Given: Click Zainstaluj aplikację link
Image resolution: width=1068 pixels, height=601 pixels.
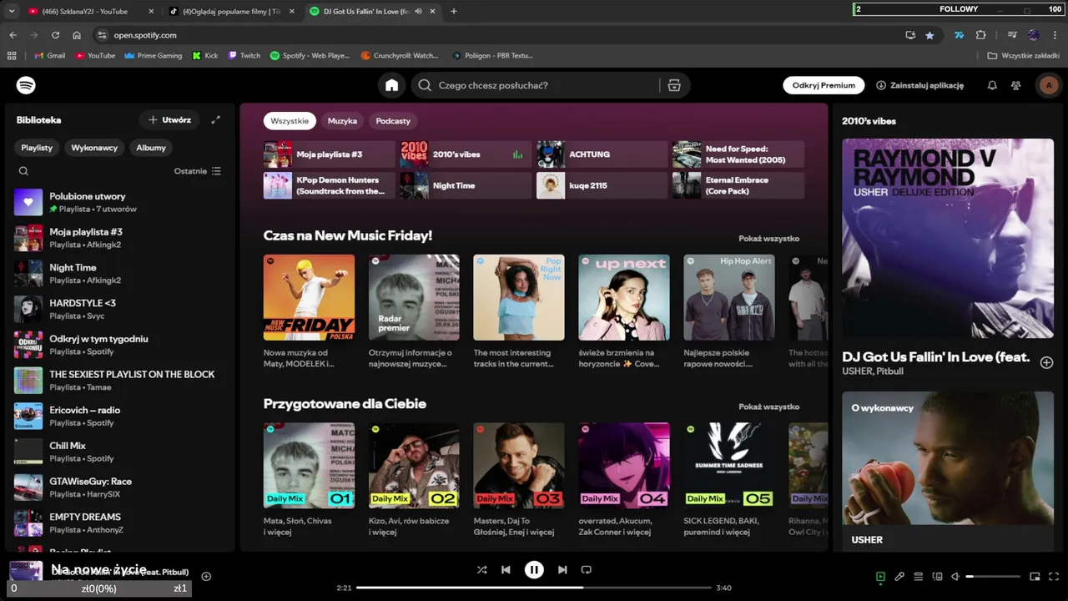Looking at the screenshot, I should [919, 85].
